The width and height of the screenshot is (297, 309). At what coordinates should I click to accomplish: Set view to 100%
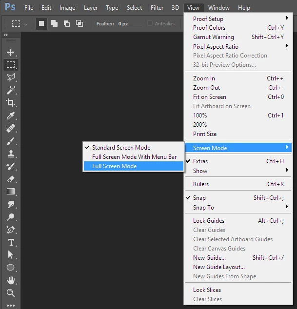click(x=238, y=116)
